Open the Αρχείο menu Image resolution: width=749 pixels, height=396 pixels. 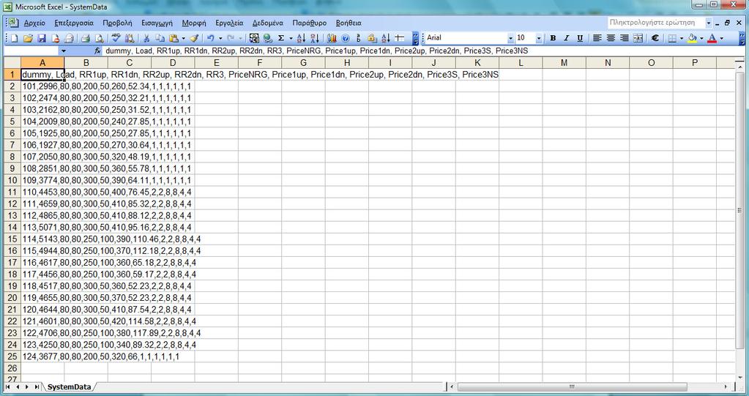tap(34, 23)
